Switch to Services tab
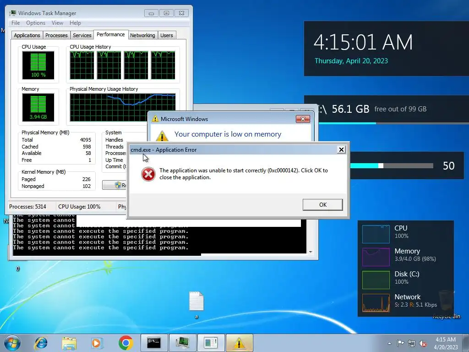This screenshot has height=352, width=469. 82,35
